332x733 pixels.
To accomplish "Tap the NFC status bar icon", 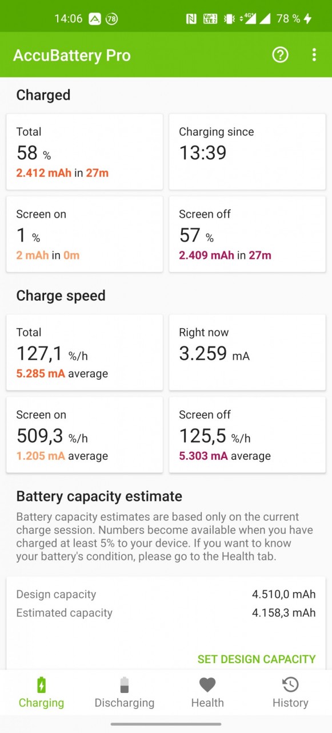I will tap(191, 19).
